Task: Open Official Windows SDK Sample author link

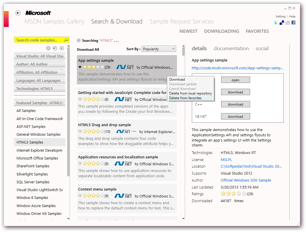Action: click(246, 180)
